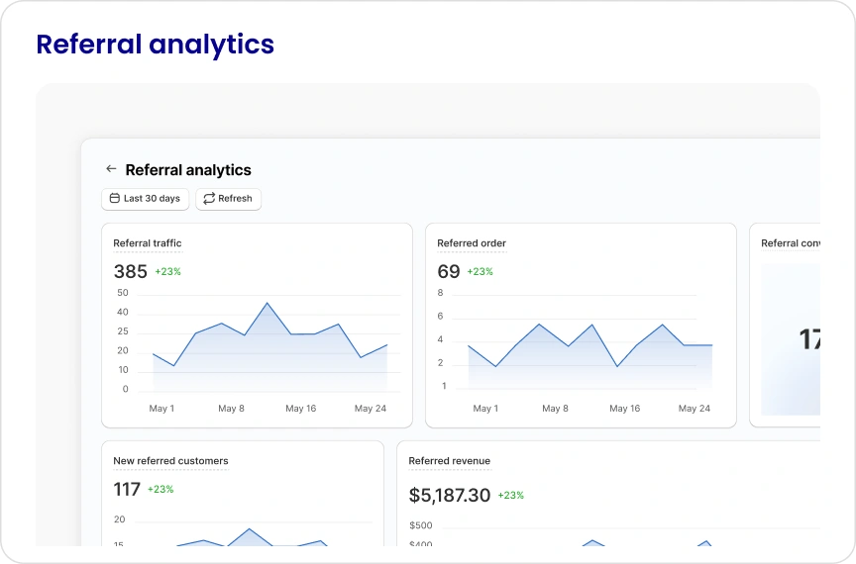
Task: Click the 385 referral traffic value
Action: coord(131,271)
